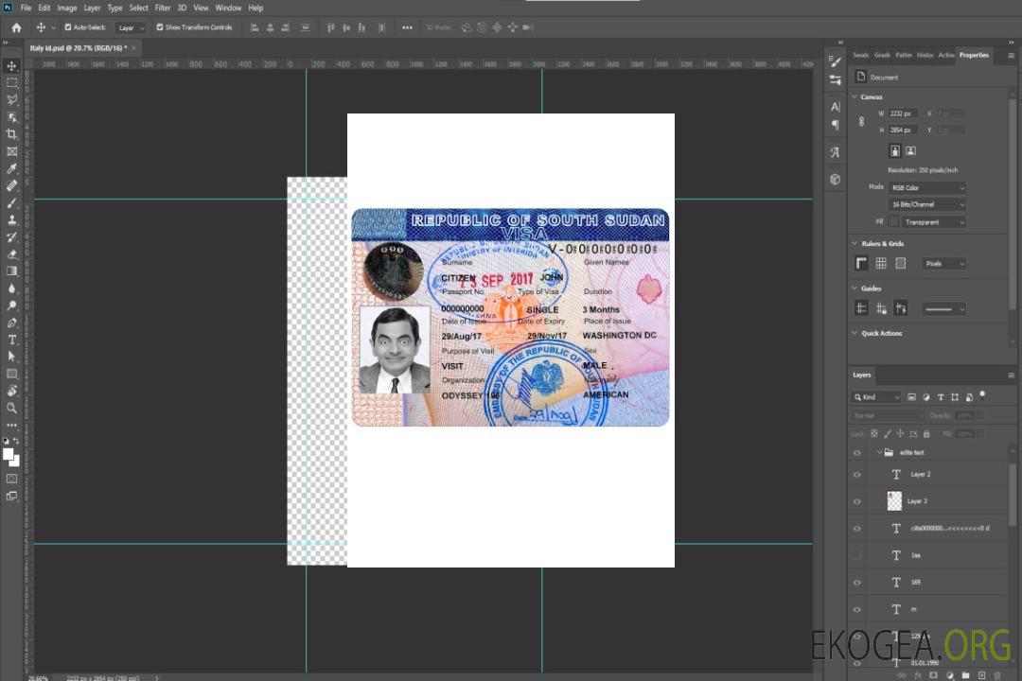Open the RGB Color mode dropdown

(926, 187)
